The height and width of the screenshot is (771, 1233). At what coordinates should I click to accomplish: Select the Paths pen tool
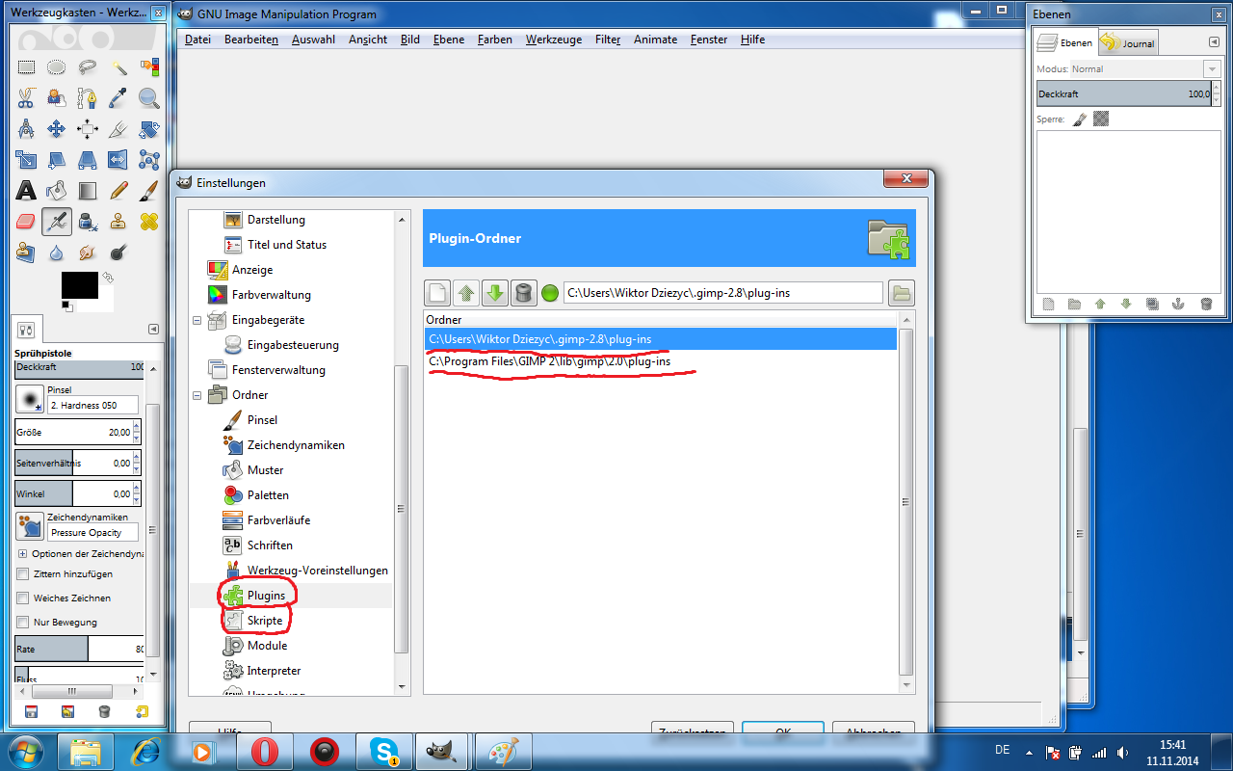click(88, 98)
